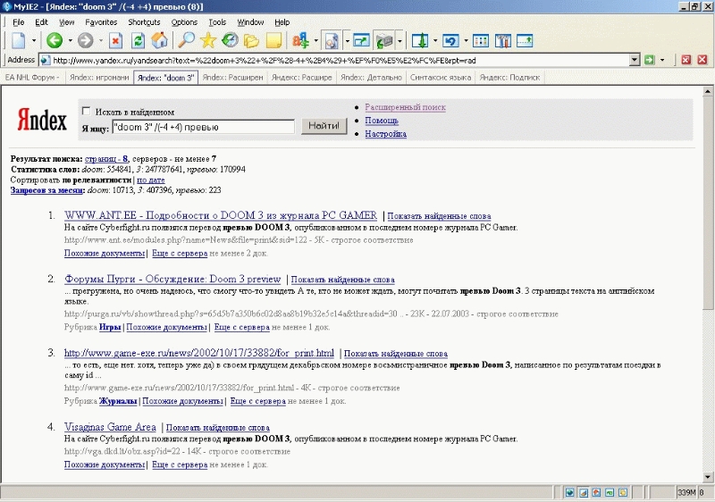Open the 'Расширенный поиск' link
This screenshot has width=715, height=502.
[406, 107]
